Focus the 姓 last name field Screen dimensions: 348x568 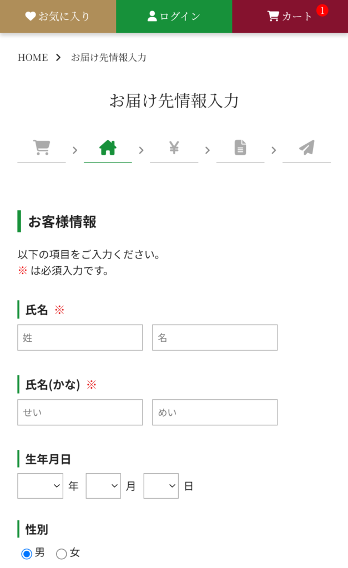(x=80, y=337)
